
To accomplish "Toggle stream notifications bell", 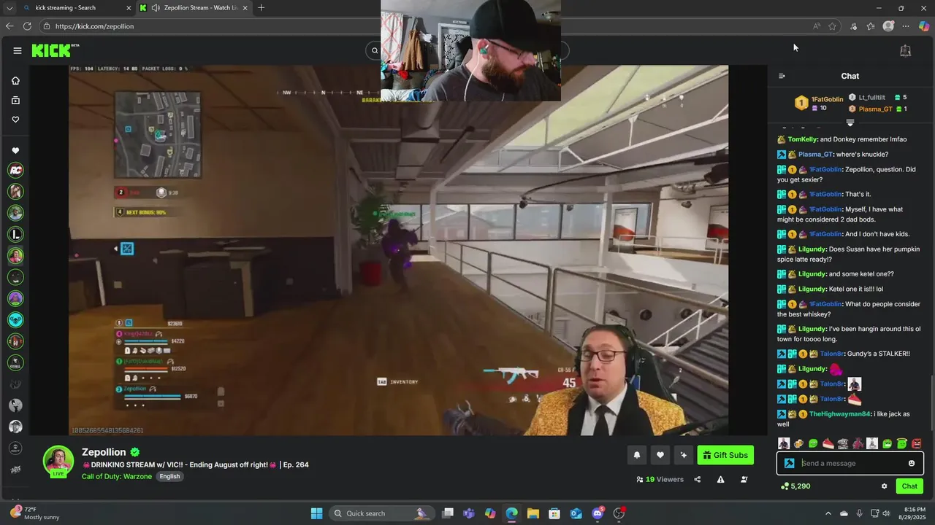I will (636, 455).
